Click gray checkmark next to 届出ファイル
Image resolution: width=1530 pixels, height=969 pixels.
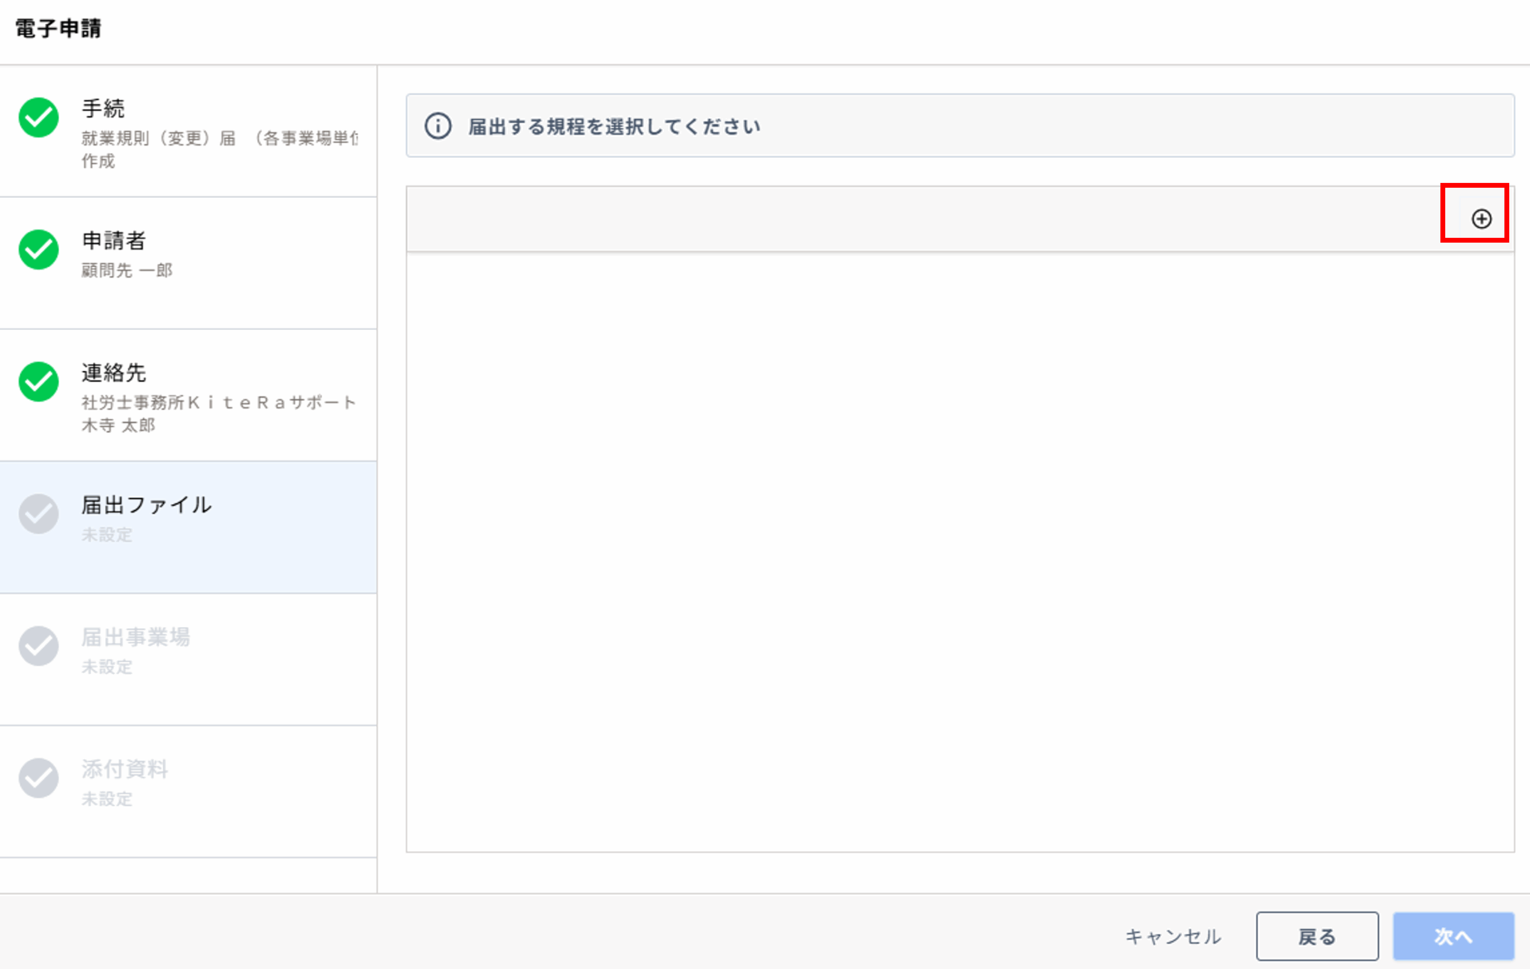(x=39, y=514)
